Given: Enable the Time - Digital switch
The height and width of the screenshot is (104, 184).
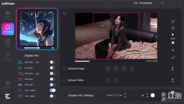Looking at the screenshot, I should point(53,96).
